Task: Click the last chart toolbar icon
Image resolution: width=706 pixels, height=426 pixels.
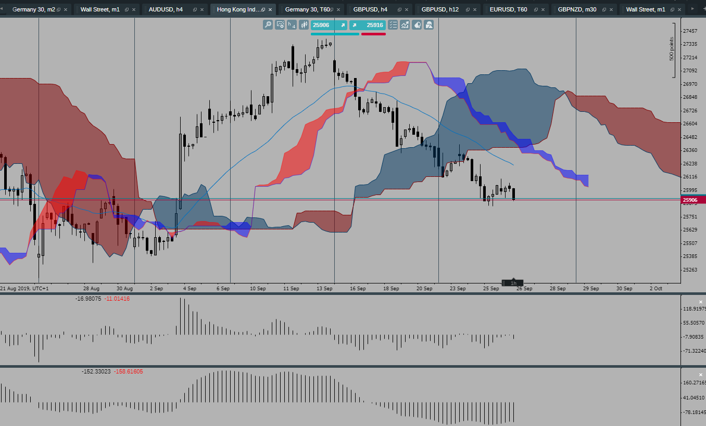Action: click(429, 25)
